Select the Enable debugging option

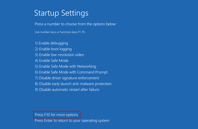pos(51,43)
